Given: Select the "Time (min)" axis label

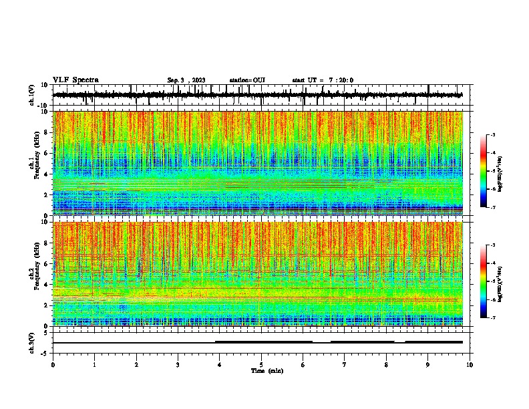Looking at the screenshot, I should [x=267, y=371].
